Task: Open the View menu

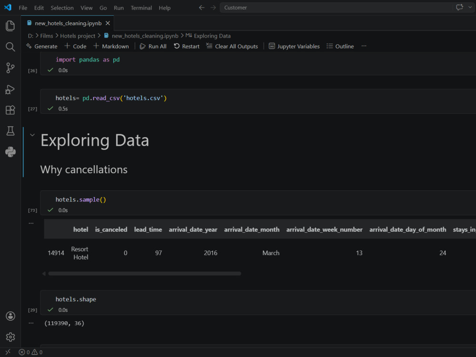Action: 87,8
